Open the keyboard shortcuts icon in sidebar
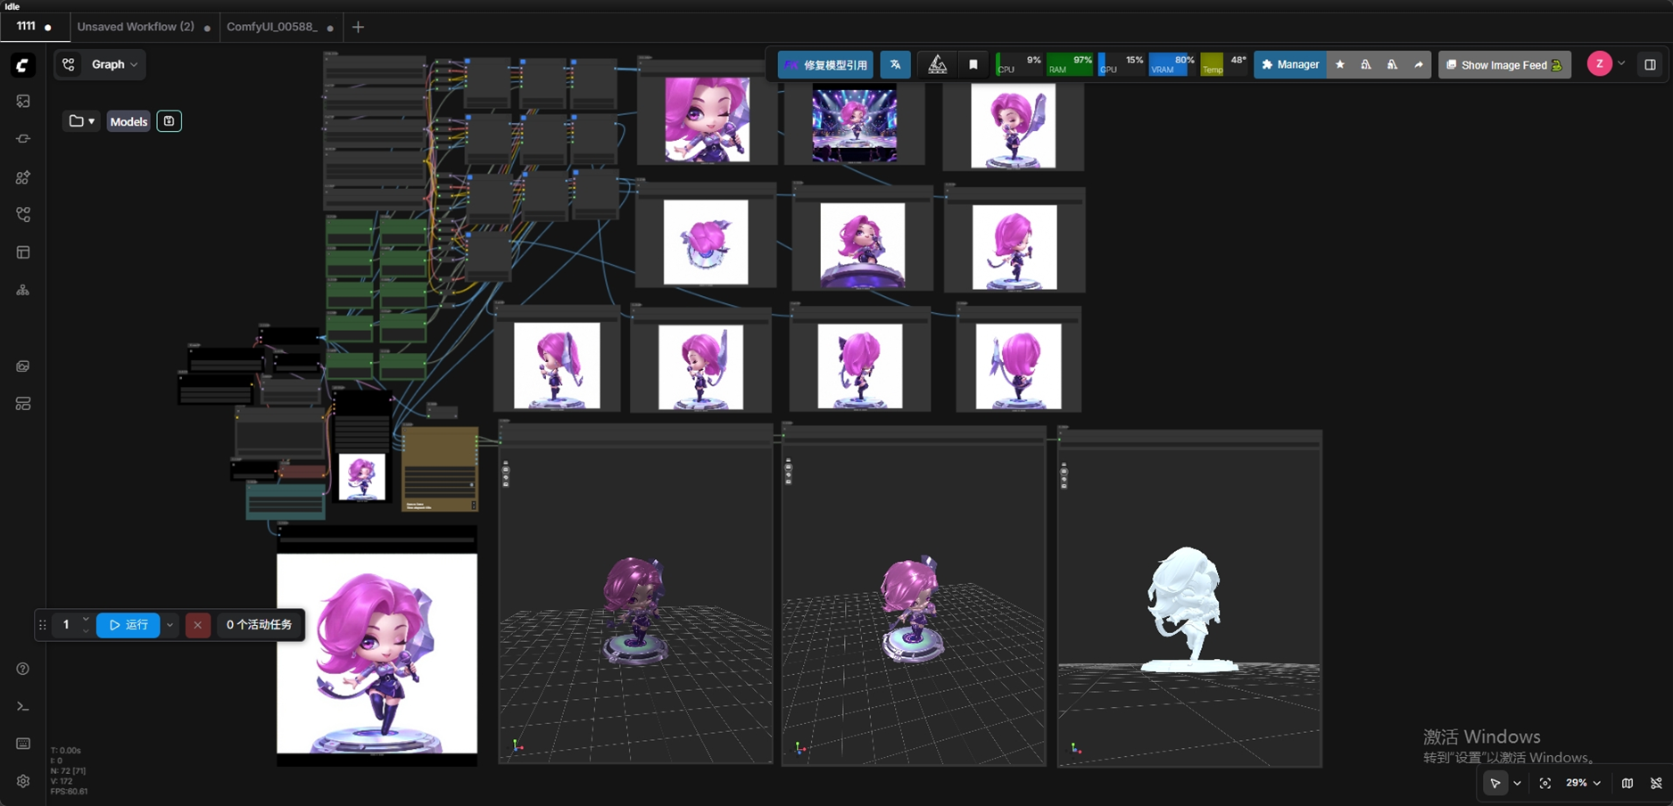 23,744
